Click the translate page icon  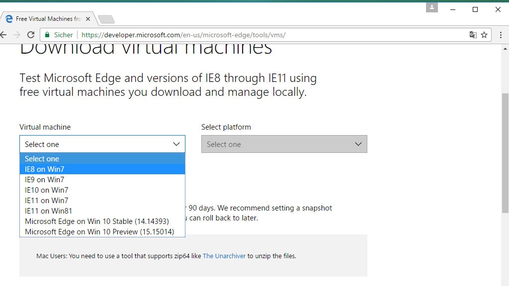[473, 35]
